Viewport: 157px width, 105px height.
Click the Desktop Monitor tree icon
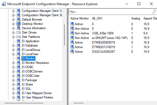(18, 24)
